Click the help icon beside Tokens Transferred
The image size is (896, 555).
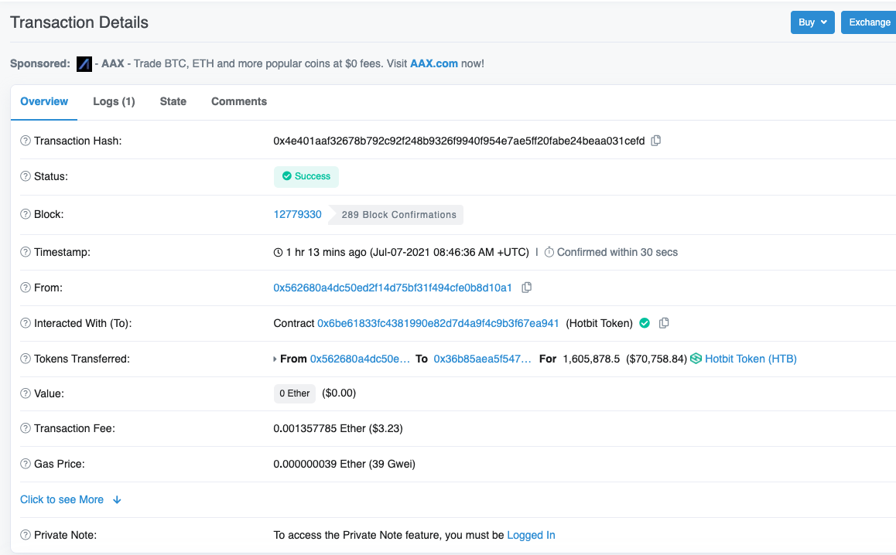[x=26, y=359]
